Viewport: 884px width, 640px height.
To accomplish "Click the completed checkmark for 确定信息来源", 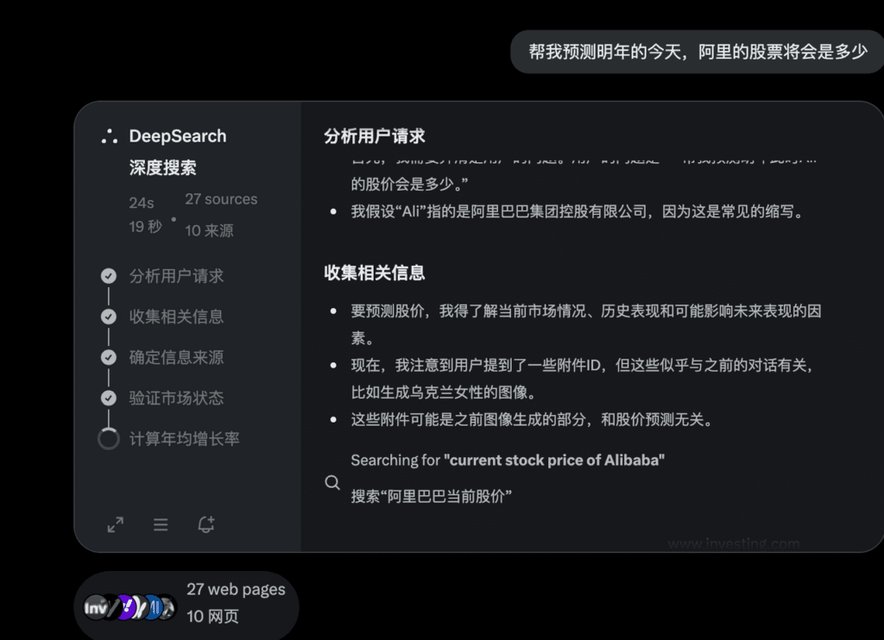I will tap(109, 357).
